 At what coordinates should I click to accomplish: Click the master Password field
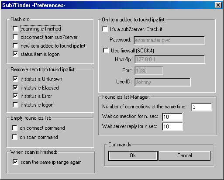169,40
